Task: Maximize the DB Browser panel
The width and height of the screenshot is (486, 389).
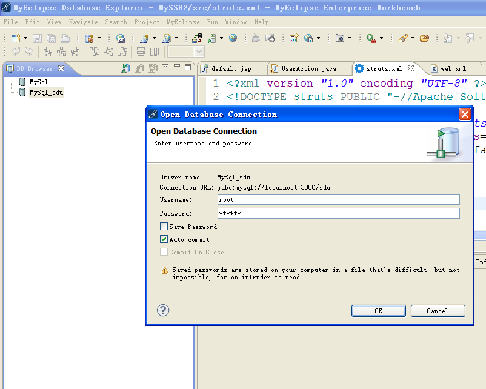Action: (x=188, y=67)
